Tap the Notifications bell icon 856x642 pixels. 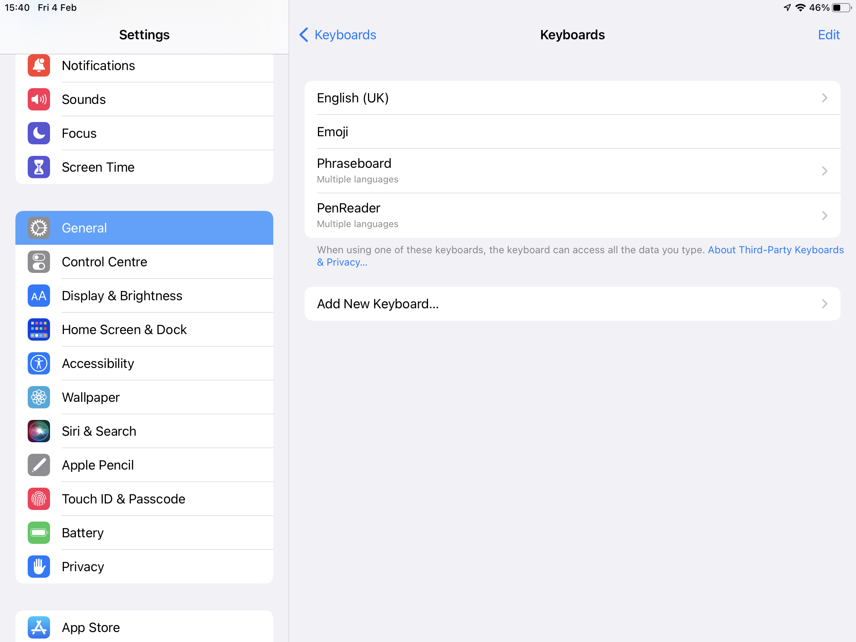click(x=39, y=65)
